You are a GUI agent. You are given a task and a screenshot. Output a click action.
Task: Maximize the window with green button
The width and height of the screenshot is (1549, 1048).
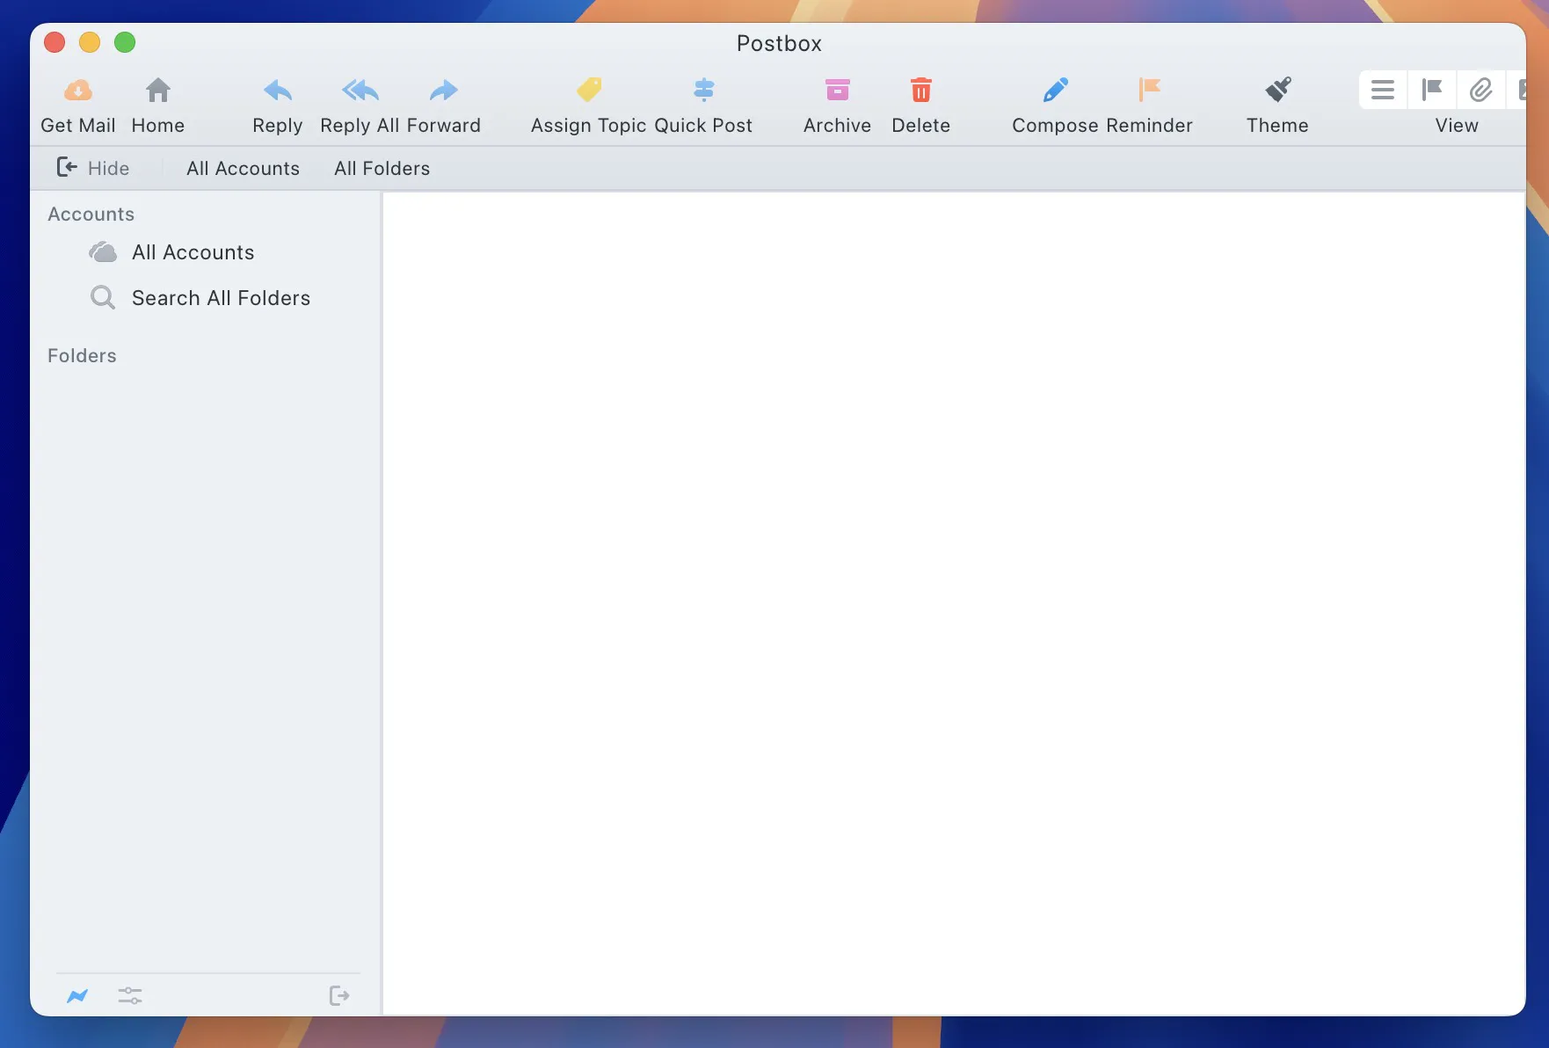point(125,42)
